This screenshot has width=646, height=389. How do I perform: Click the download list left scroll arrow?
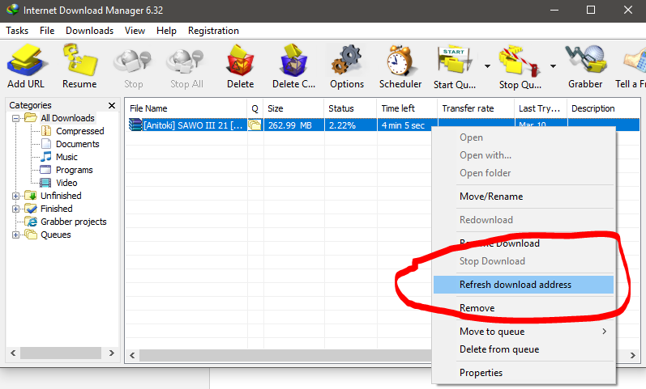(x=132, y=355)
